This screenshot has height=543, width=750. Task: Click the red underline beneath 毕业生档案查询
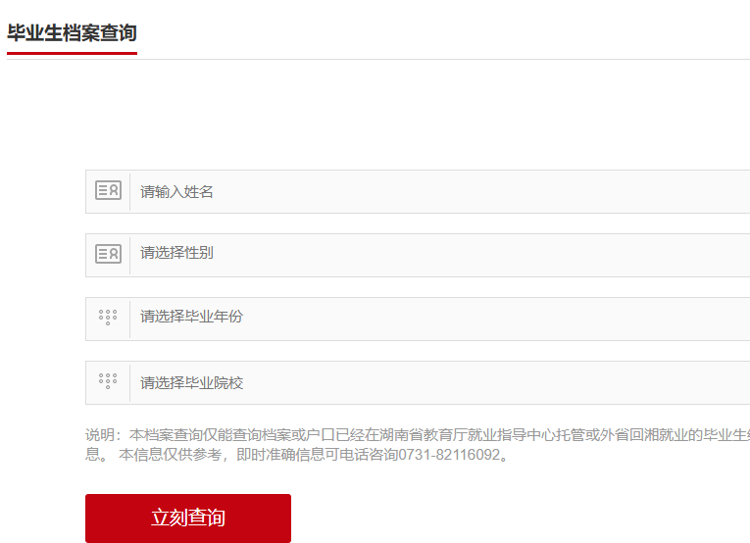[x=72, y=53]
